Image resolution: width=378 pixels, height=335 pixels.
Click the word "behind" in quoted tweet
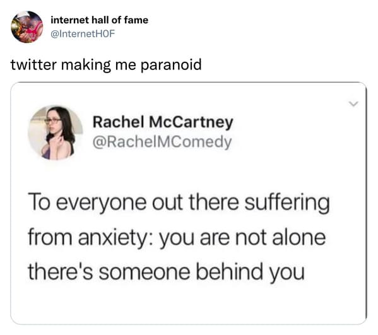pos(229,272)
